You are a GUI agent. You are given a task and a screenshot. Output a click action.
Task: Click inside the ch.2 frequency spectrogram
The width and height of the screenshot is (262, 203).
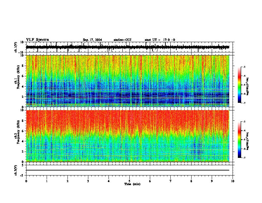(x=128, y=136)
